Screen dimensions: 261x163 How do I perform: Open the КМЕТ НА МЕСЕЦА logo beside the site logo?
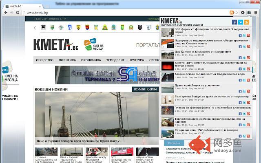[x=94, y=44]
